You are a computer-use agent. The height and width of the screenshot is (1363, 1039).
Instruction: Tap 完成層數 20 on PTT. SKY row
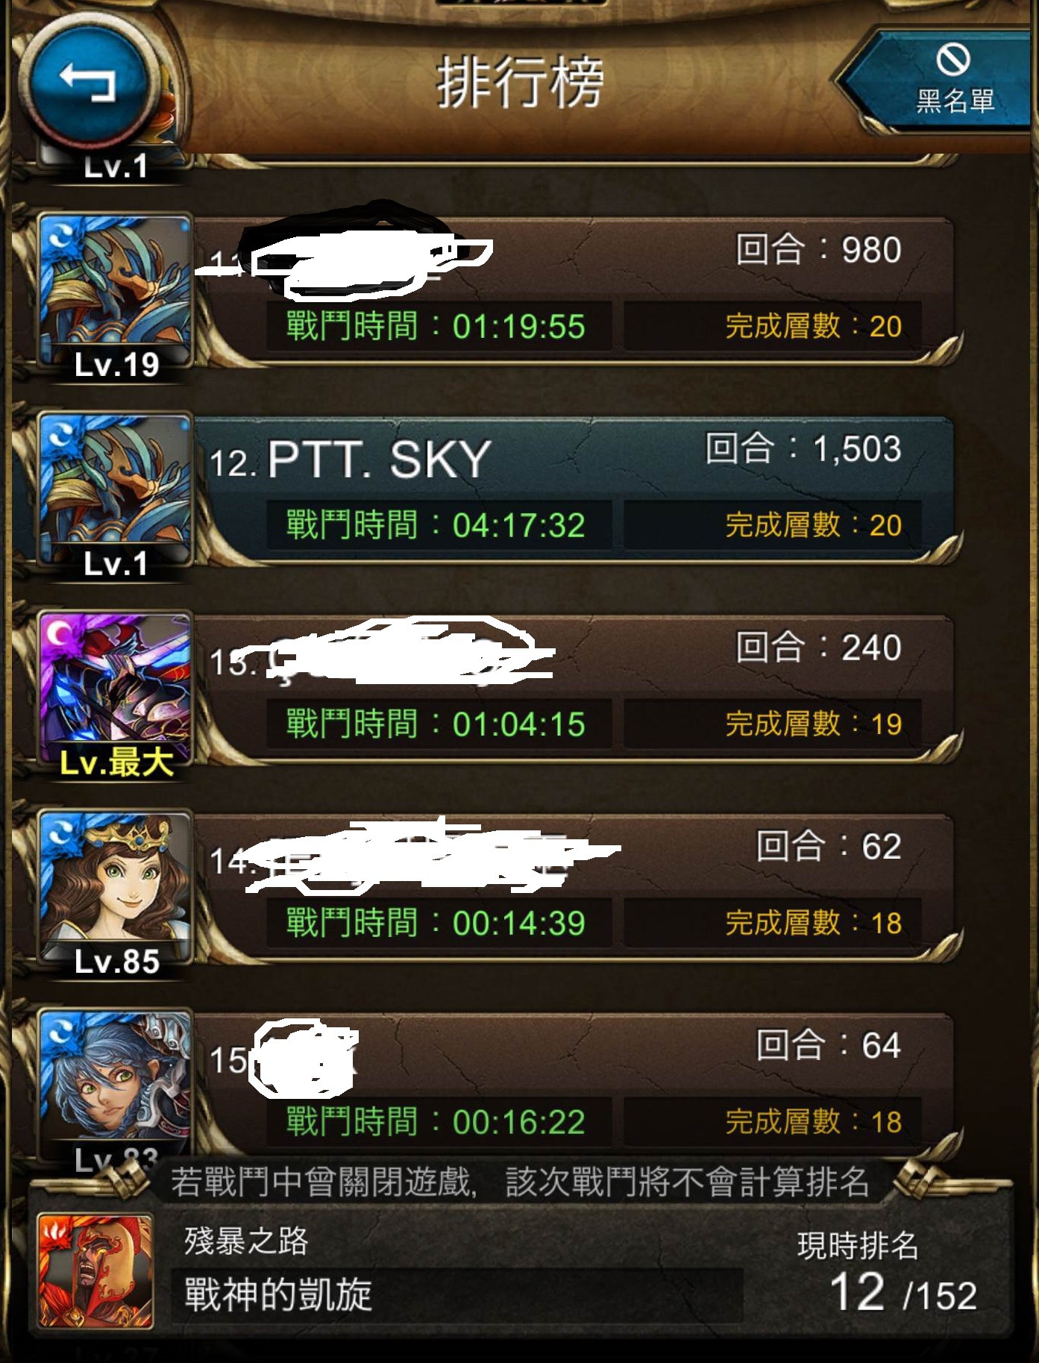point(772,525)
